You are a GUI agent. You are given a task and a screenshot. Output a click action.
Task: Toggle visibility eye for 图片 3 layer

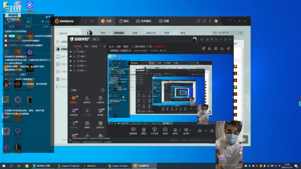coord(71,66)
